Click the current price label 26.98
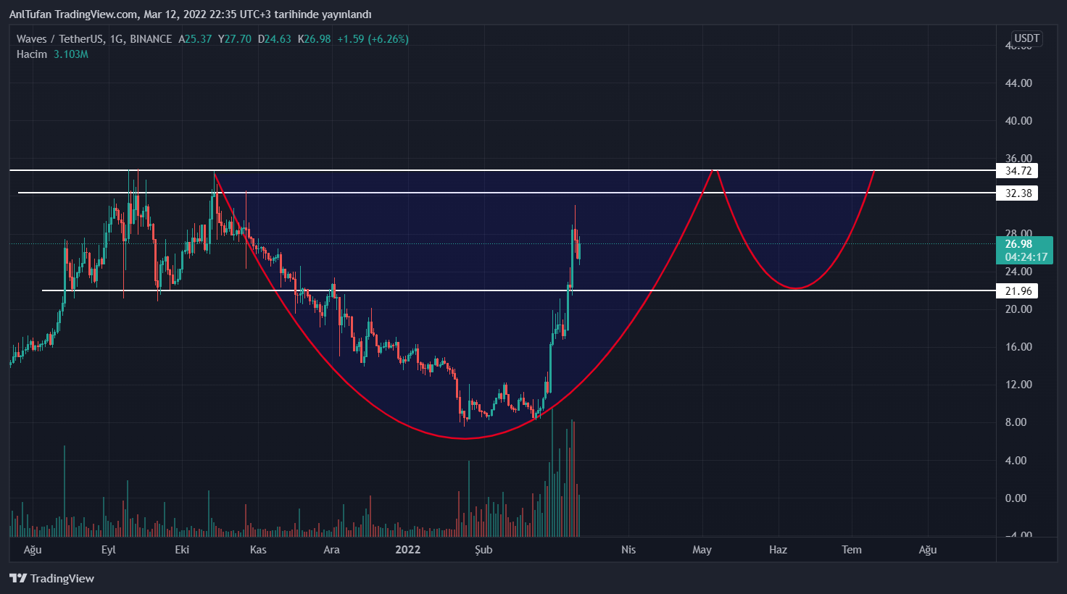This screenshot has width=1067, height=594. [x=1018, y=244]
